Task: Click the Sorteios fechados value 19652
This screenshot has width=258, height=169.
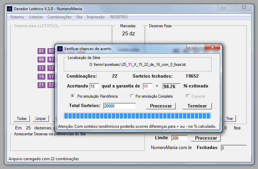Action: 192,76
